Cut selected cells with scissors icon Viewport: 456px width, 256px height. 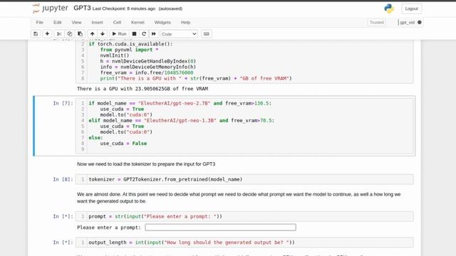coord(59,34)
